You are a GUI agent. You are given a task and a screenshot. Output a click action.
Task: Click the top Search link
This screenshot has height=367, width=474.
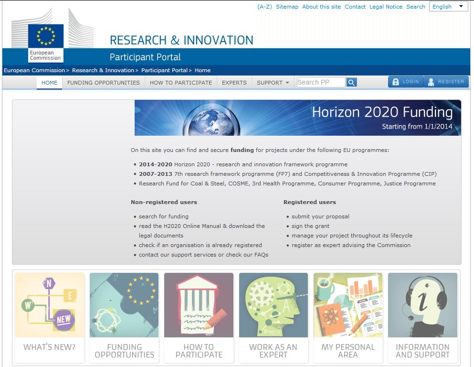pos(416,7)
